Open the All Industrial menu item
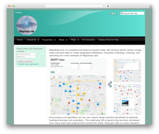Screen dimensions: 159x134 [88, 40]
